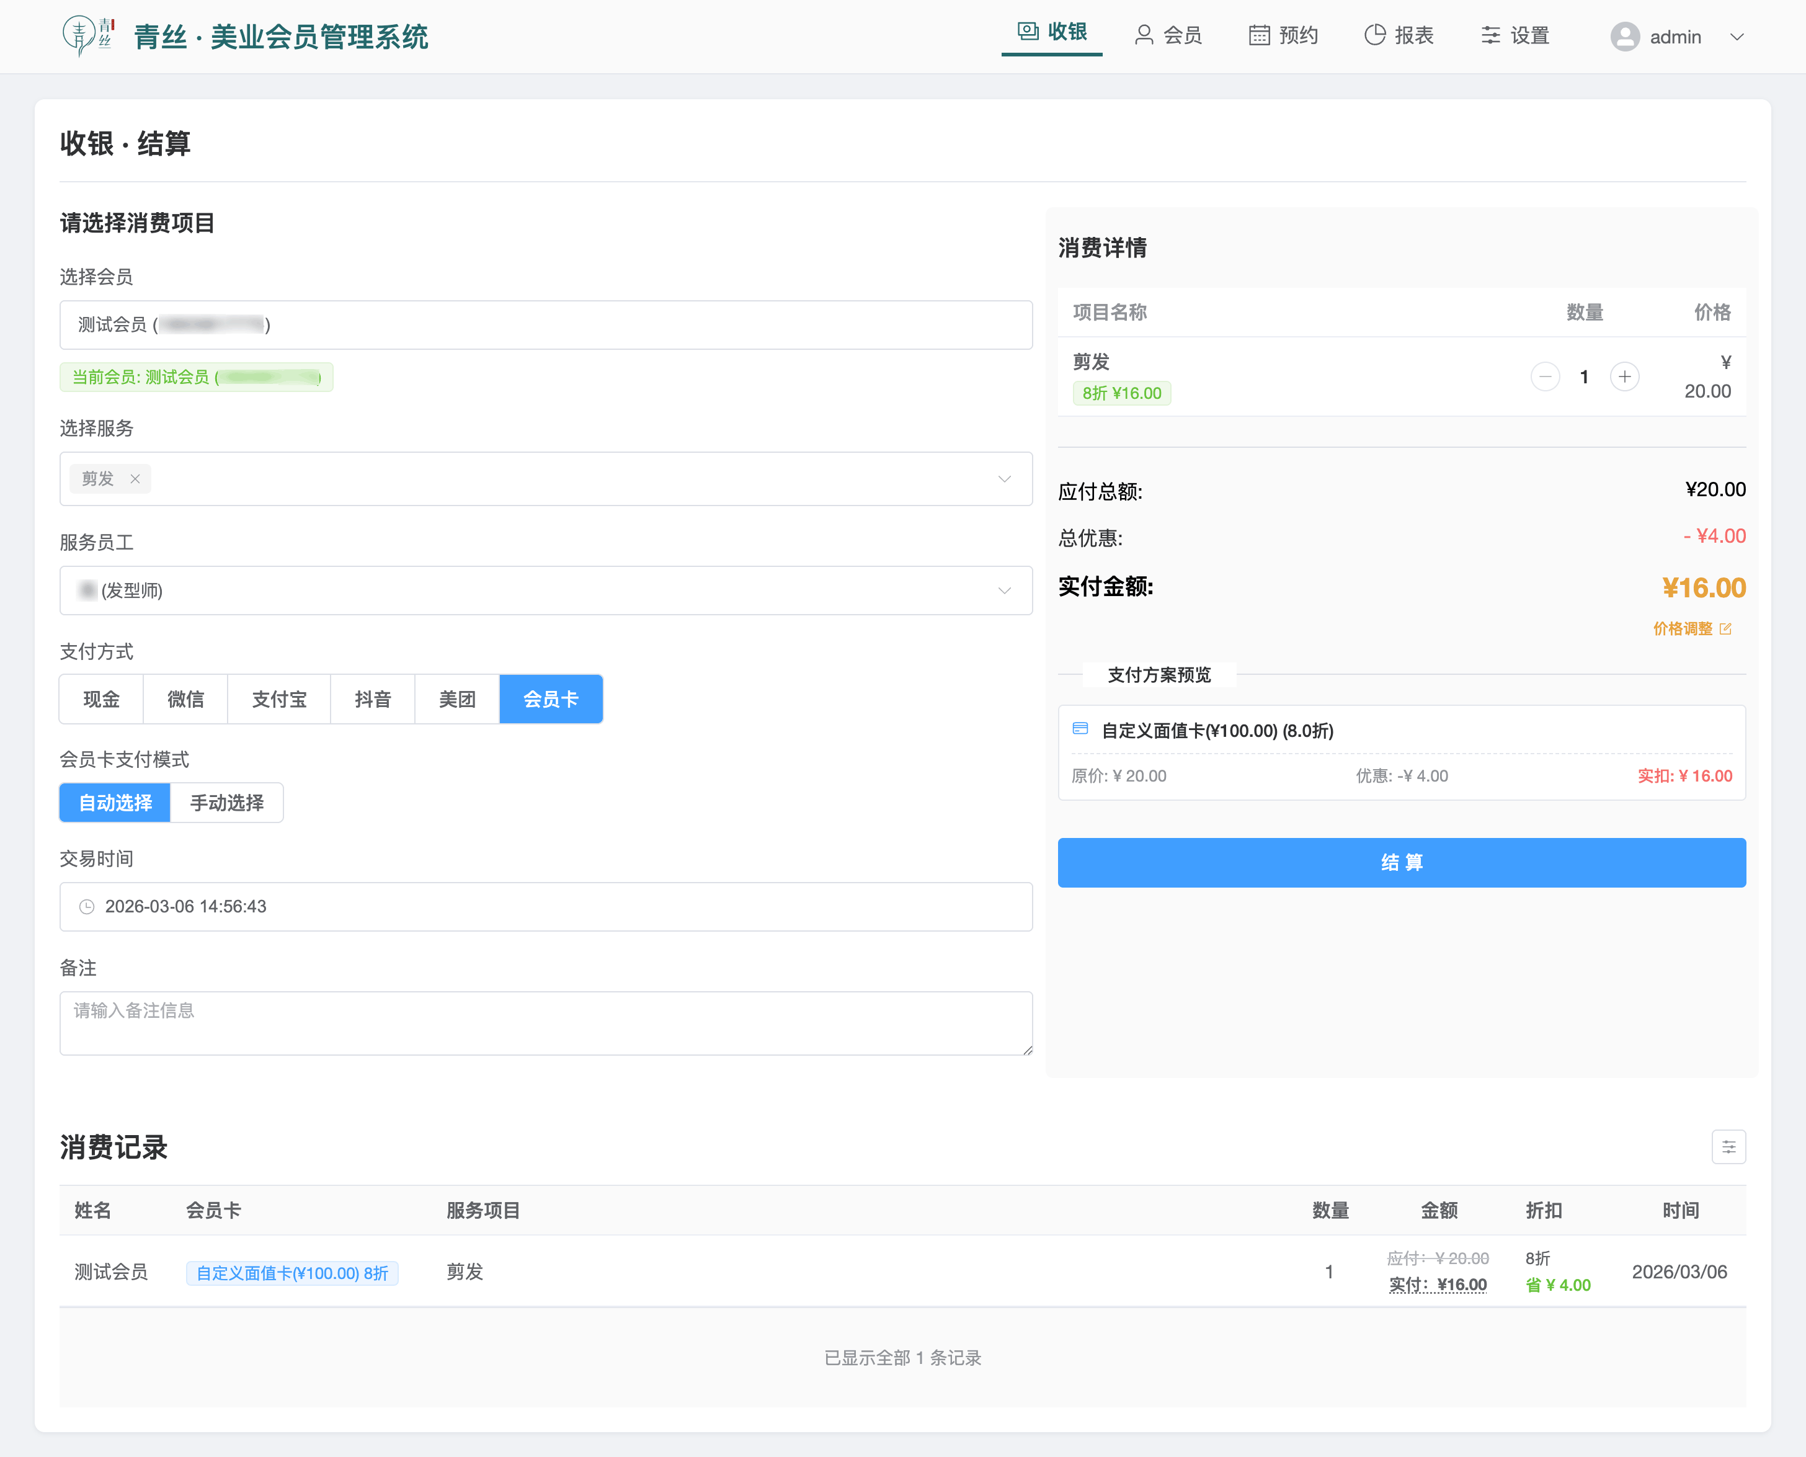Expand the admin user dropdown arrow
Screen dimensions: 1806x1457
[1737, 37]
